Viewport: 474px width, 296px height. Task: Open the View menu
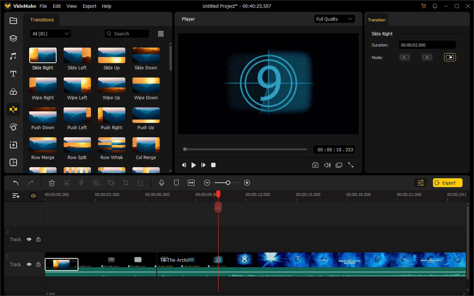click(x=72, y=6)
